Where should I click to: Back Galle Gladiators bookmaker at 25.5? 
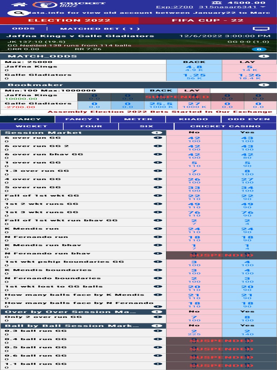[161, 105]
